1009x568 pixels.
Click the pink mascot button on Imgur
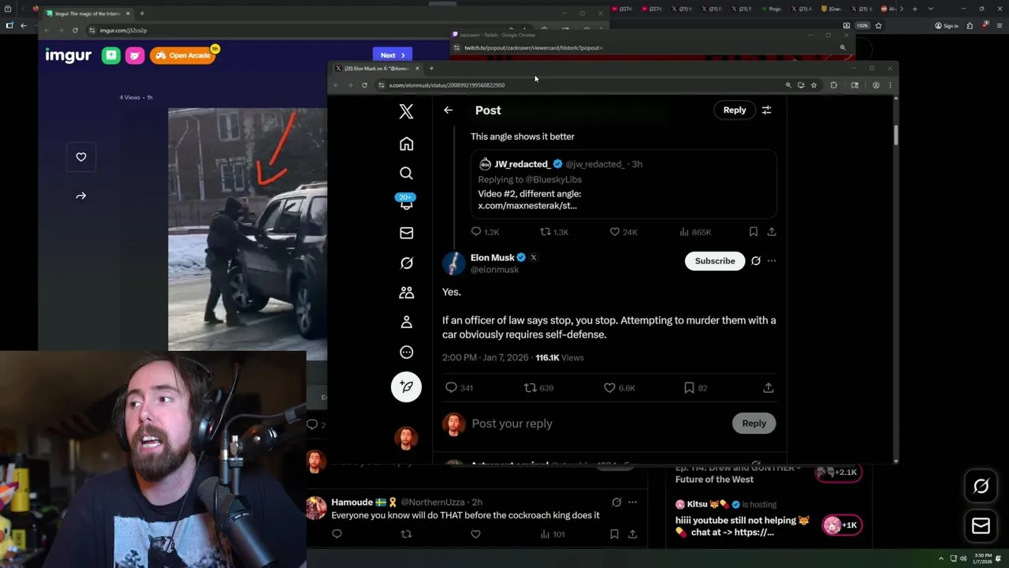[135, 55]
